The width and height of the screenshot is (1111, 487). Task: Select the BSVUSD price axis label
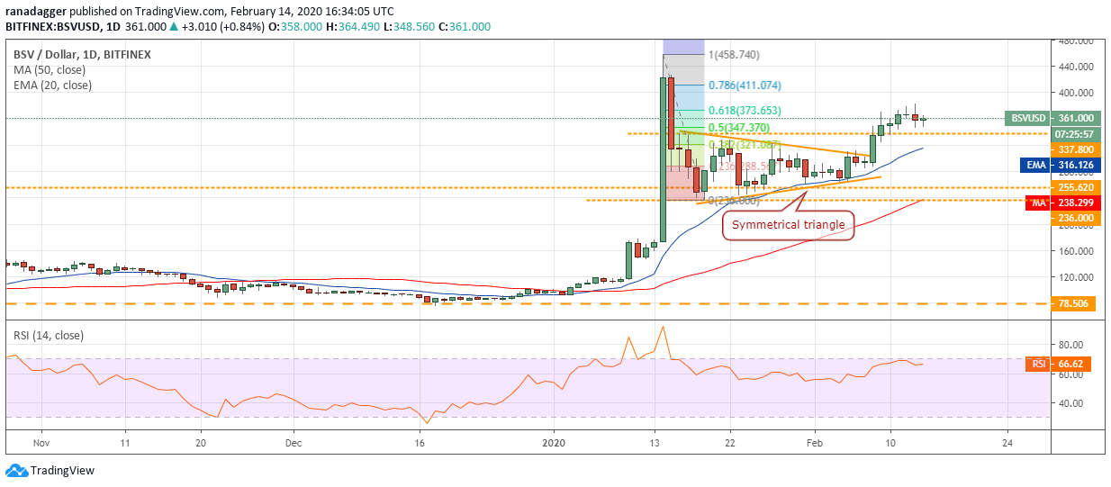1026,118
